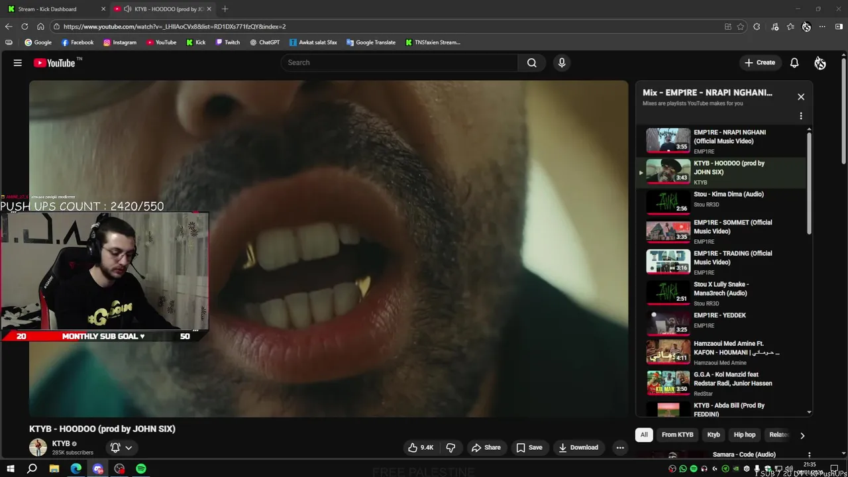Expand subscription notification dropdown chevron
Screen dimensions: 848x477
click(x=129, y=448)
